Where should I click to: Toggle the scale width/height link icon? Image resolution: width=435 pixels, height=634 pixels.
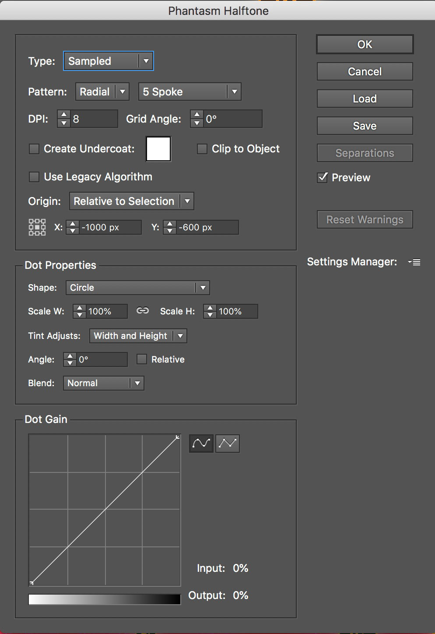pyautogui.click(x=143, y=311)
